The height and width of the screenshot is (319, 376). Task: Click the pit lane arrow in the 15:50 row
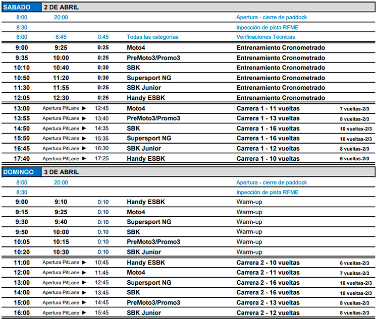tap(84, 139)
